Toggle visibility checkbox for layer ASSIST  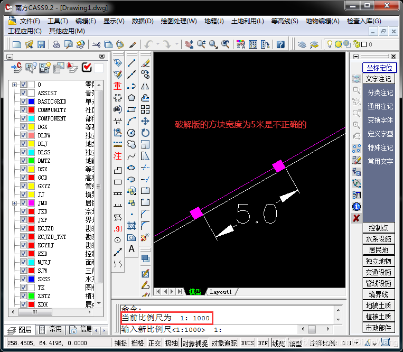click(x=23, y=93)
